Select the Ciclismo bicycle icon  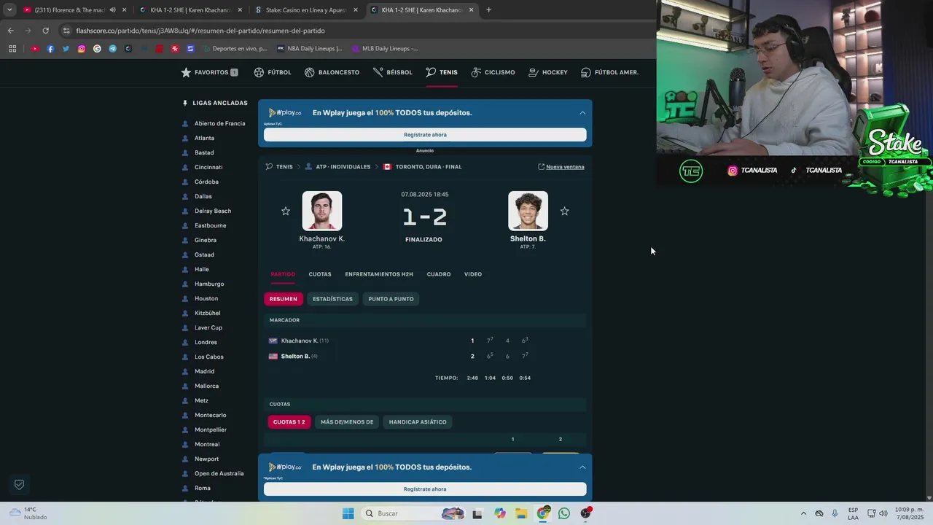coord(476,72)
